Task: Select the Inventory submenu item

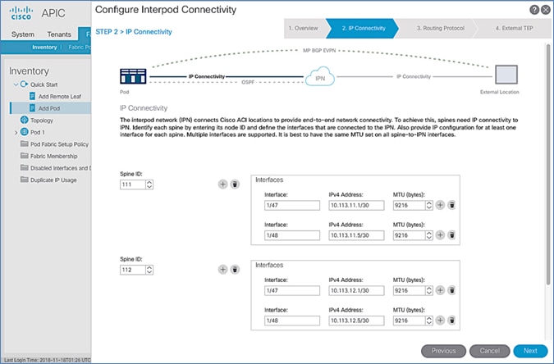Action: click(44, 47)
